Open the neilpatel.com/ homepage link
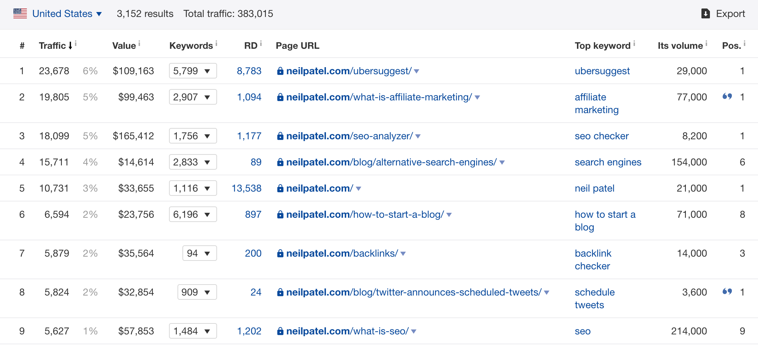The height and width of the screenshot is (345, 758). click(x=320, y=188)
